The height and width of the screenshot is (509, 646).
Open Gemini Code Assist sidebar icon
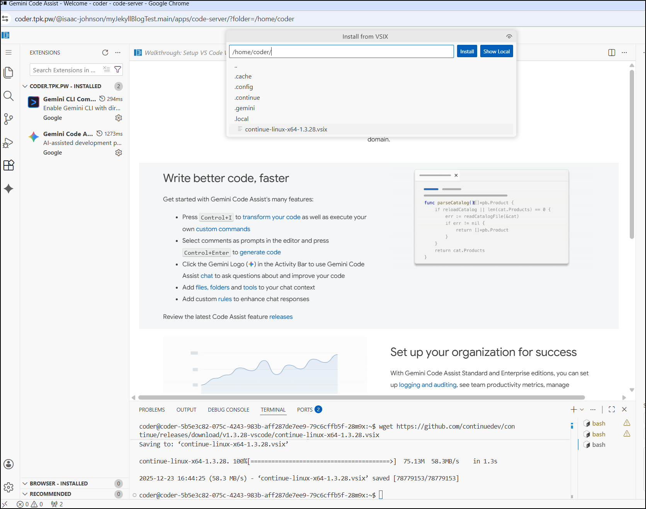[8, 189]
